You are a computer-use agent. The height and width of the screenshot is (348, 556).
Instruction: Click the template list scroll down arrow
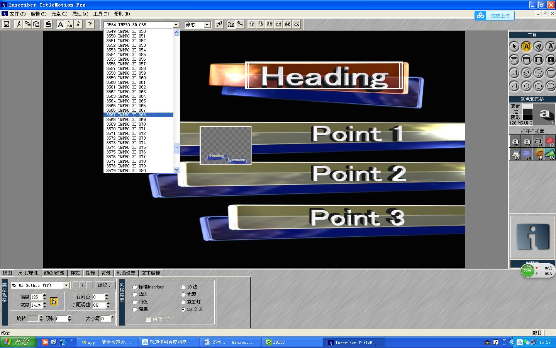click(177, 169)
